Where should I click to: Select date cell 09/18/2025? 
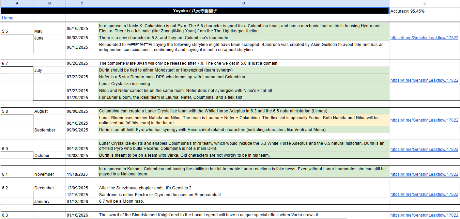82,146
